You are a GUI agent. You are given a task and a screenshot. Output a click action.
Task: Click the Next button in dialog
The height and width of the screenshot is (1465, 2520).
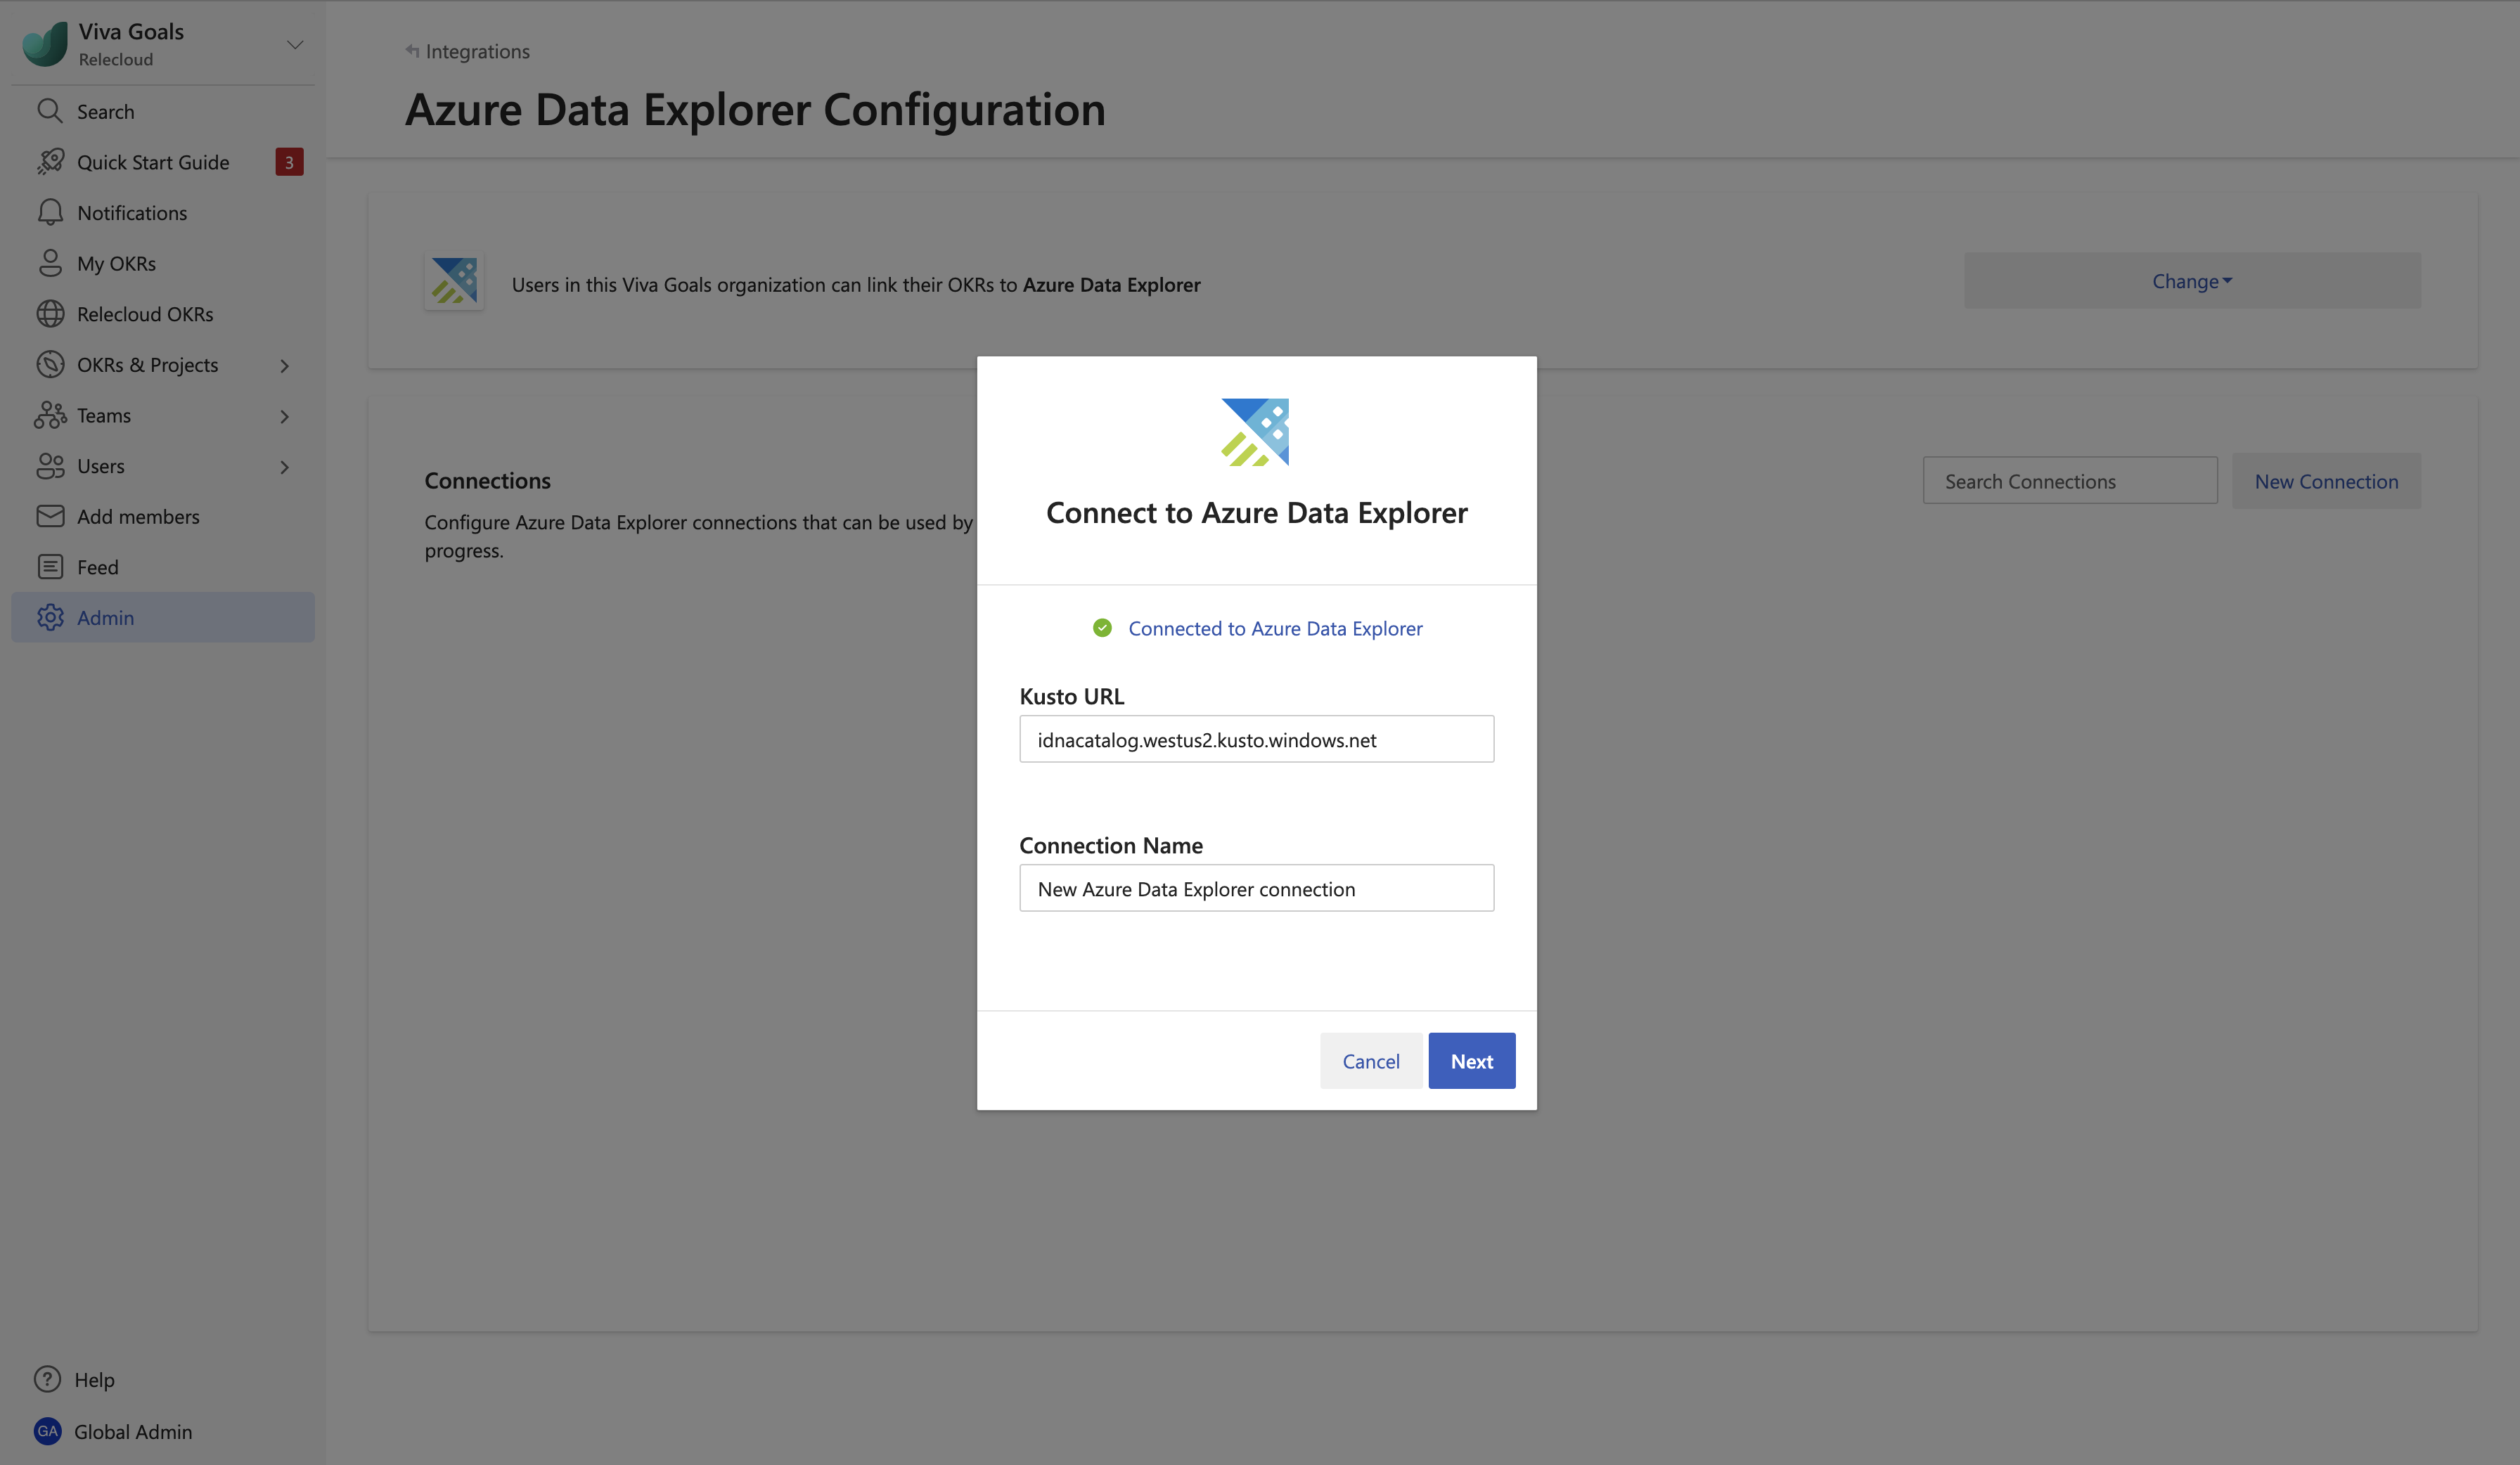(1471, 1061)
